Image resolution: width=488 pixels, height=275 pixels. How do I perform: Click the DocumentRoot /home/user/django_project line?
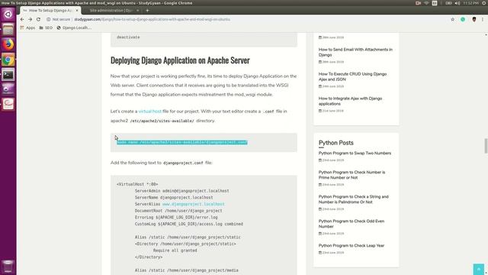178,211
